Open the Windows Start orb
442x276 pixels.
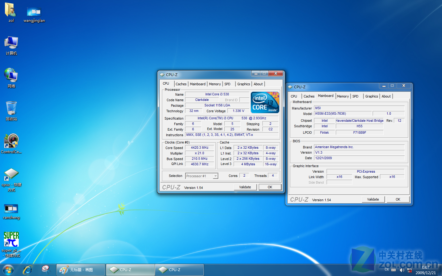pos(8,270)
